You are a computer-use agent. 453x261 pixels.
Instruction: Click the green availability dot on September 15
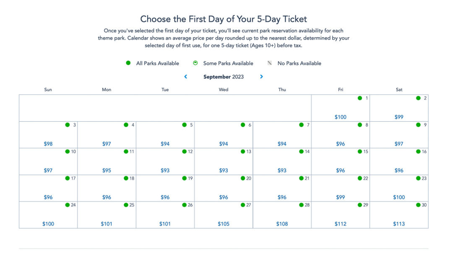tap(359, 151)
